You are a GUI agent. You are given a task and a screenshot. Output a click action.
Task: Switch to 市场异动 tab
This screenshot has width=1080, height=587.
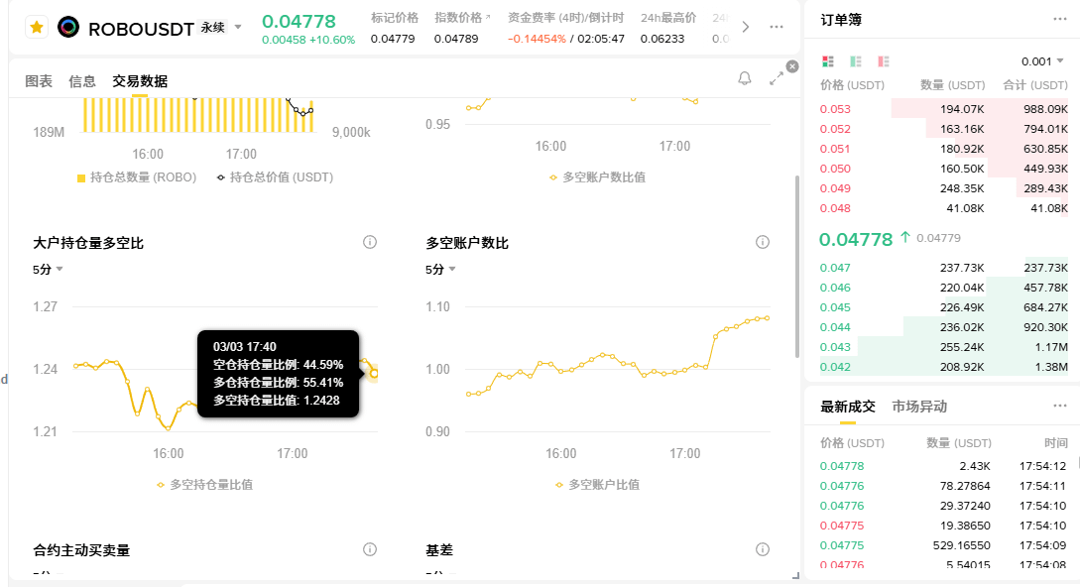[x=919, y=407]
